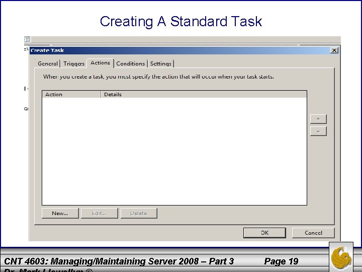Image resolution: width=362 pixels, height=272 pixels.
Task: Click the greyed Edit... button
Action: point(99,213)
